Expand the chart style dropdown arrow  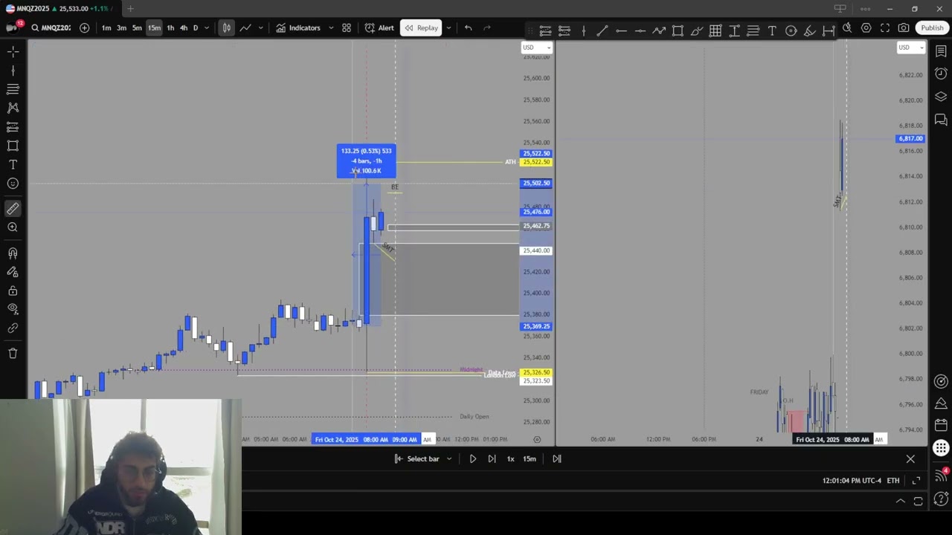coord(260,27)
